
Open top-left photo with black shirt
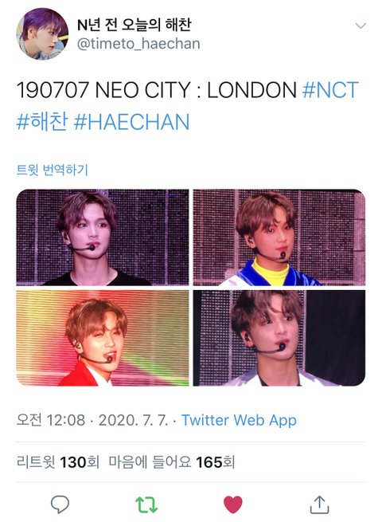point(103,237)
